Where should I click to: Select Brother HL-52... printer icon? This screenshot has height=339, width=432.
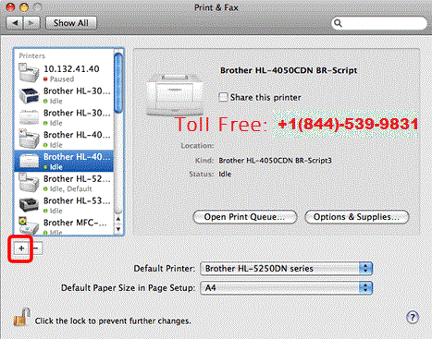click(29, 183)
